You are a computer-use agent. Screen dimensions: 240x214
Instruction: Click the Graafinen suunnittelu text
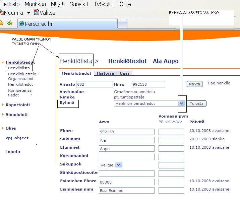coord(134,92)
